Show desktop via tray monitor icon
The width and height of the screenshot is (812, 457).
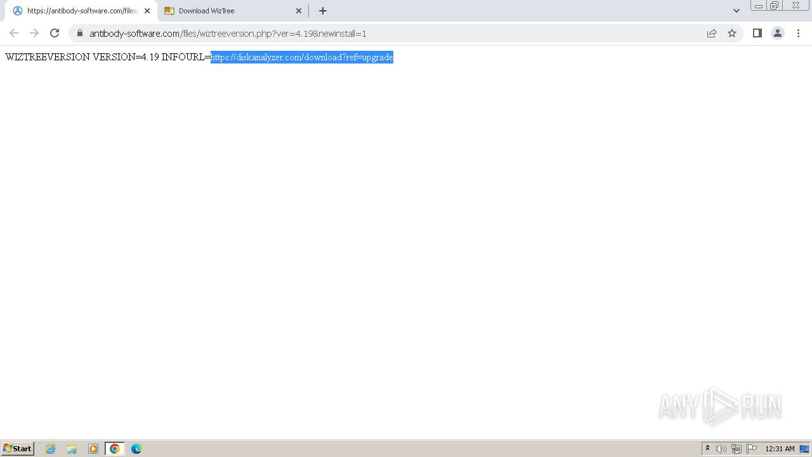(804, 449)
